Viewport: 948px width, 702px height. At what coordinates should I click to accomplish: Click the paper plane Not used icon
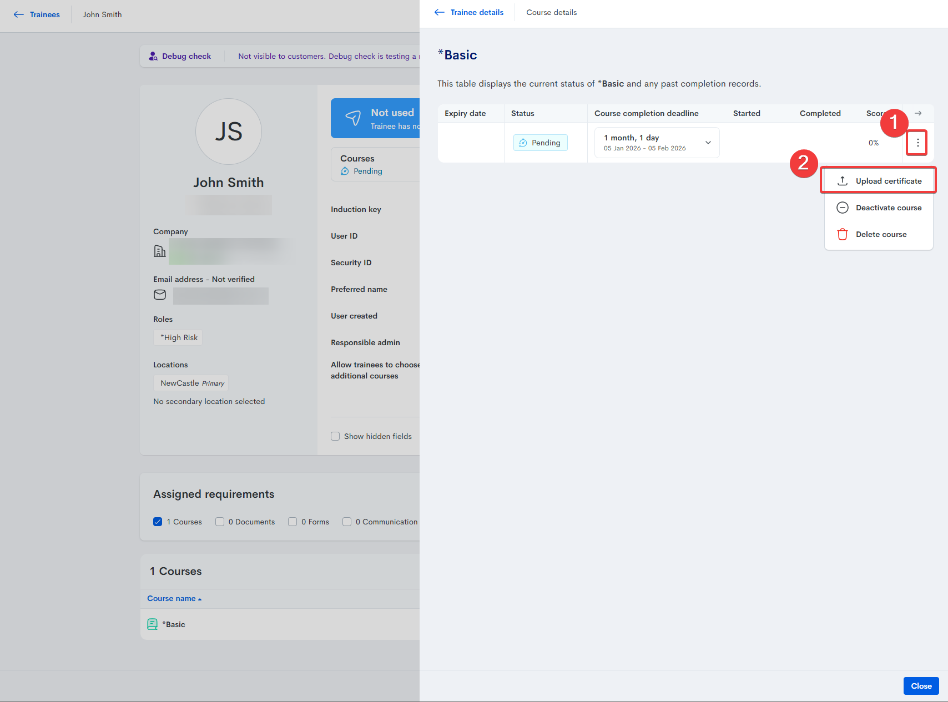tap(353, 118)
